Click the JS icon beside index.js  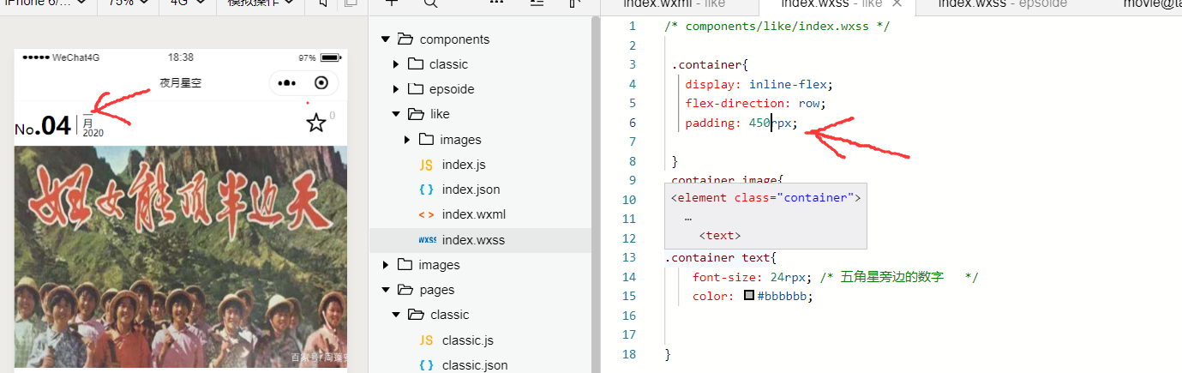pos(425,165)
